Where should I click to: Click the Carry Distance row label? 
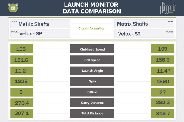click(92, 103)
